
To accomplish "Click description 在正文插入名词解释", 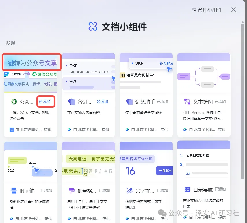I will coord(84,113).
